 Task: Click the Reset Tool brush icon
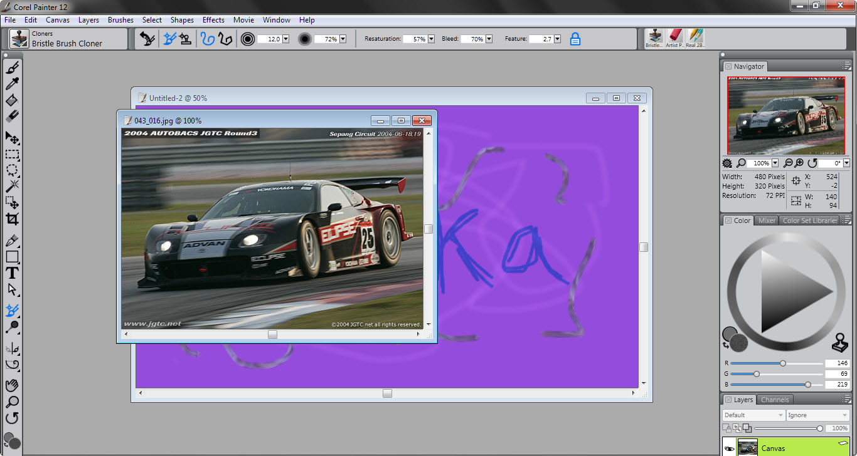point(147,39)
